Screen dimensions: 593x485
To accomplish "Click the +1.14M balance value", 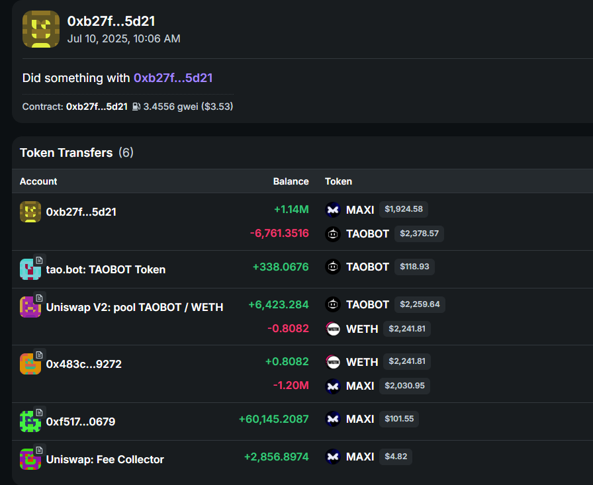I will (x=291, y=210).
